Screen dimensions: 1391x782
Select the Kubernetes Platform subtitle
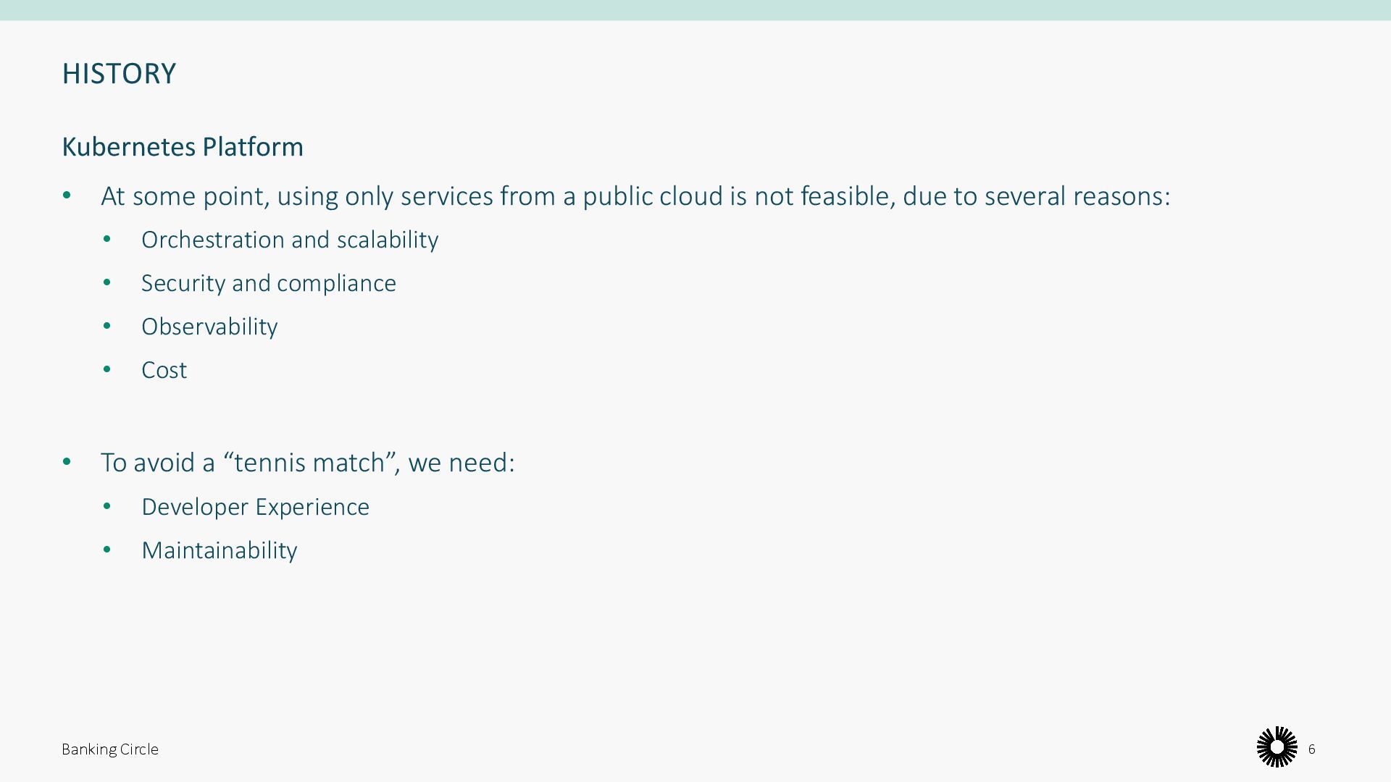[x=183, y=147]
